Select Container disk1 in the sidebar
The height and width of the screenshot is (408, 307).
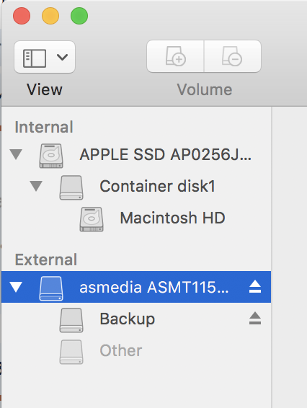click(136, 186)
